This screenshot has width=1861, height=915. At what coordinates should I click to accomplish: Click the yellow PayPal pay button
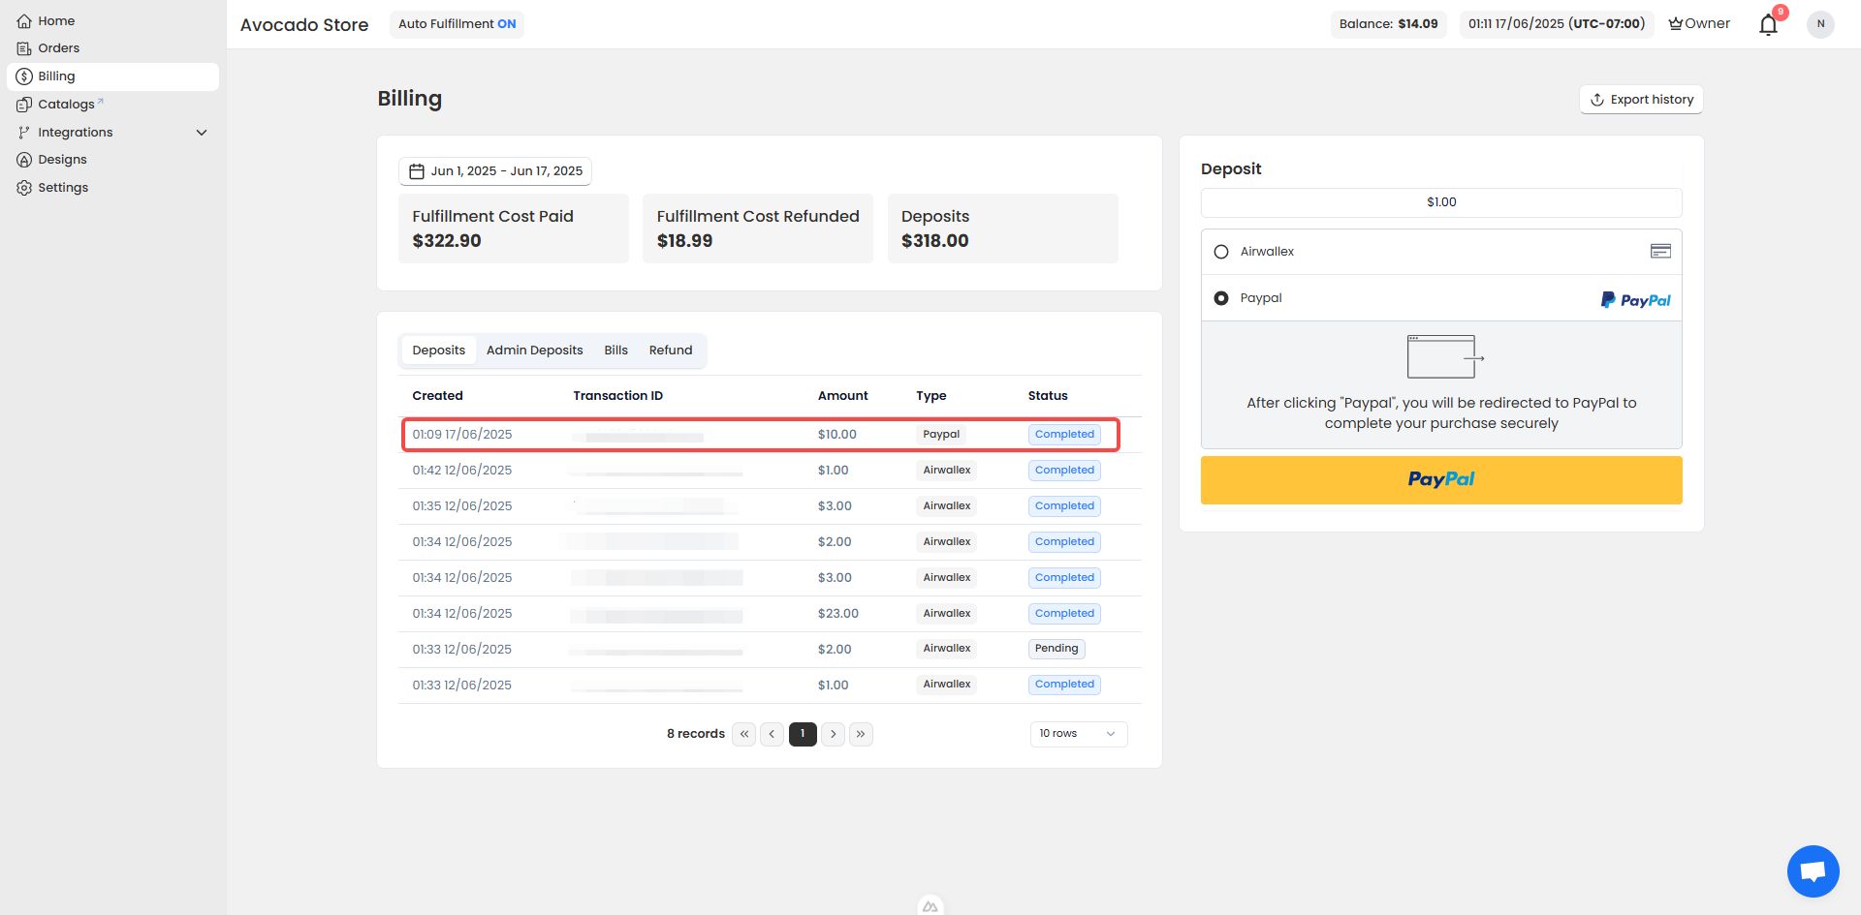pyautogui.click(x=1441, y=480)
